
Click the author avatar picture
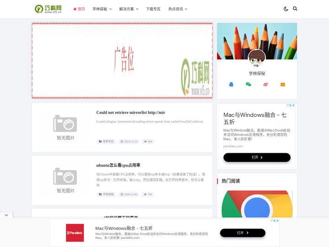pyautogui.click(x=257, y=58)
